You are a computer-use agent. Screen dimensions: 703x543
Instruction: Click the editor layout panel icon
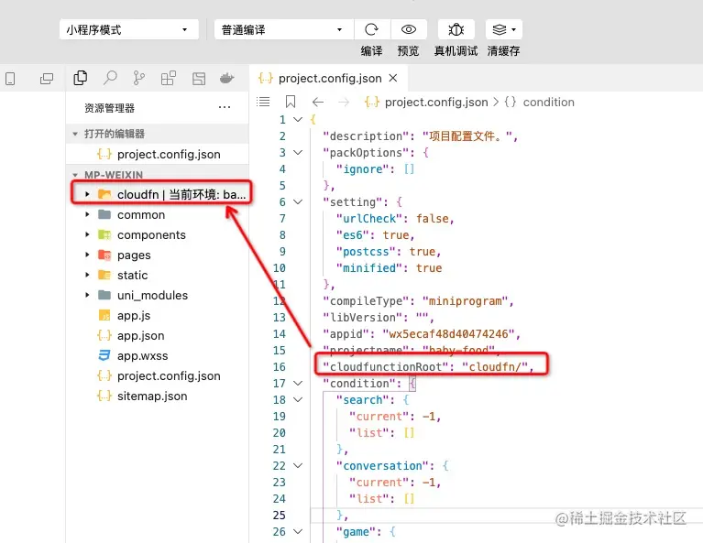199,79
